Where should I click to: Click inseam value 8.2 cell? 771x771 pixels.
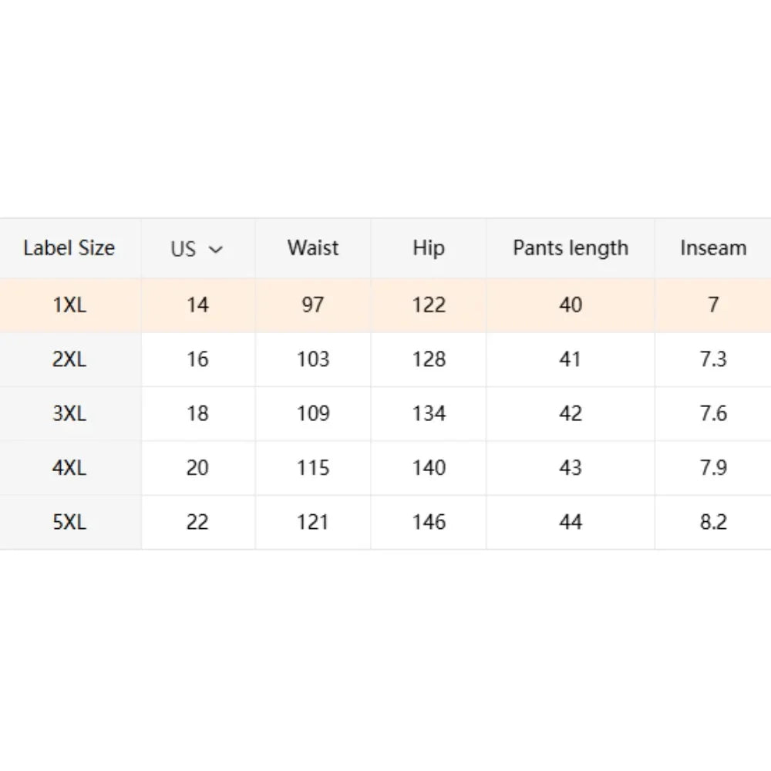[713, 522]
